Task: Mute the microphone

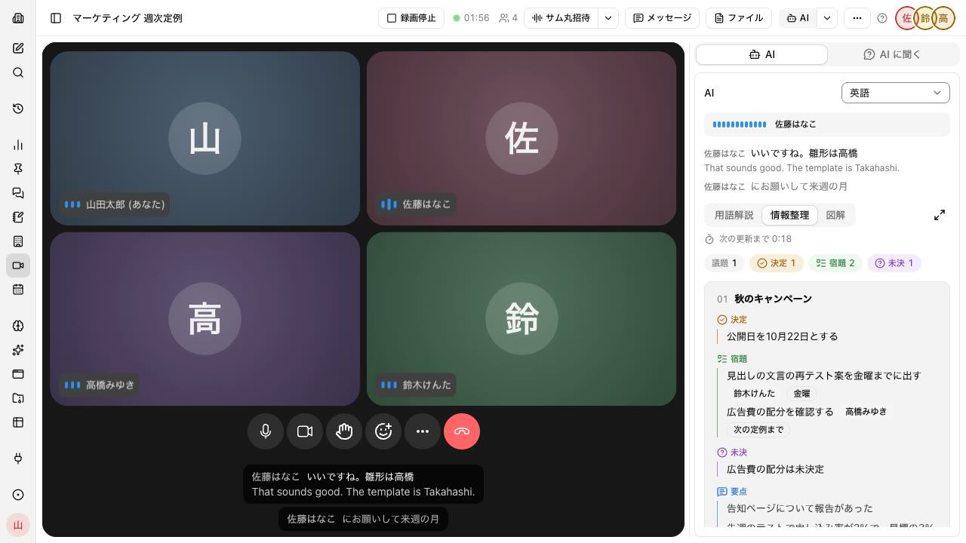Action: click(x=266, y=431)
